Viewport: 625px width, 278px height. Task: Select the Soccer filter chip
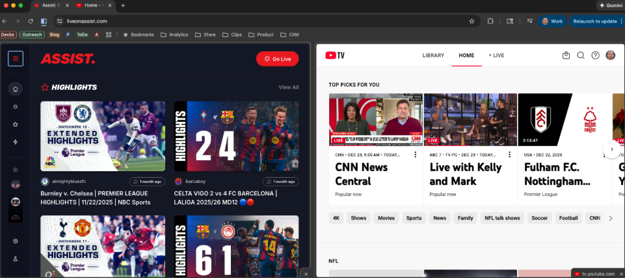click(x=540, y=218)
